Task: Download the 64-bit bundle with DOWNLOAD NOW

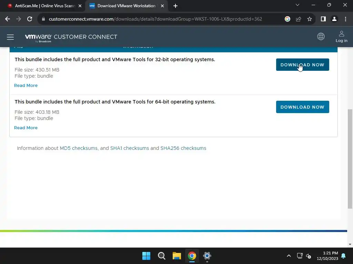Action: coord(302,107)
